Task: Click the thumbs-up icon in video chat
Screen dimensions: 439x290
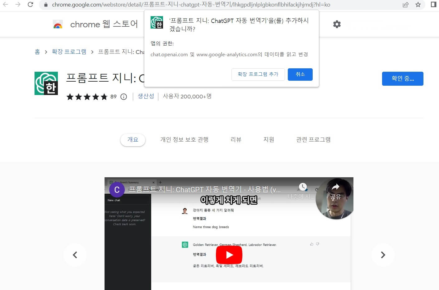Action: tap(311, 244)
